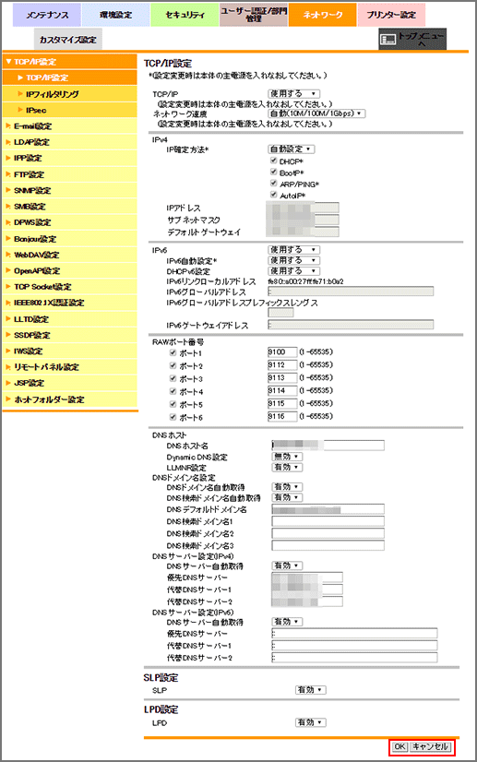Open DNSドメイン名自動取得 dropdown
477x762 pixels.
(x=287, y=487)
